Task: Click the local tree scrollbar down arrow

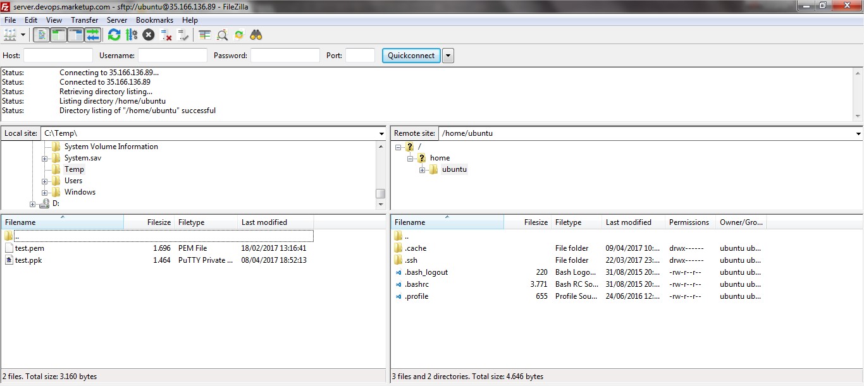Action: point(381,205)
